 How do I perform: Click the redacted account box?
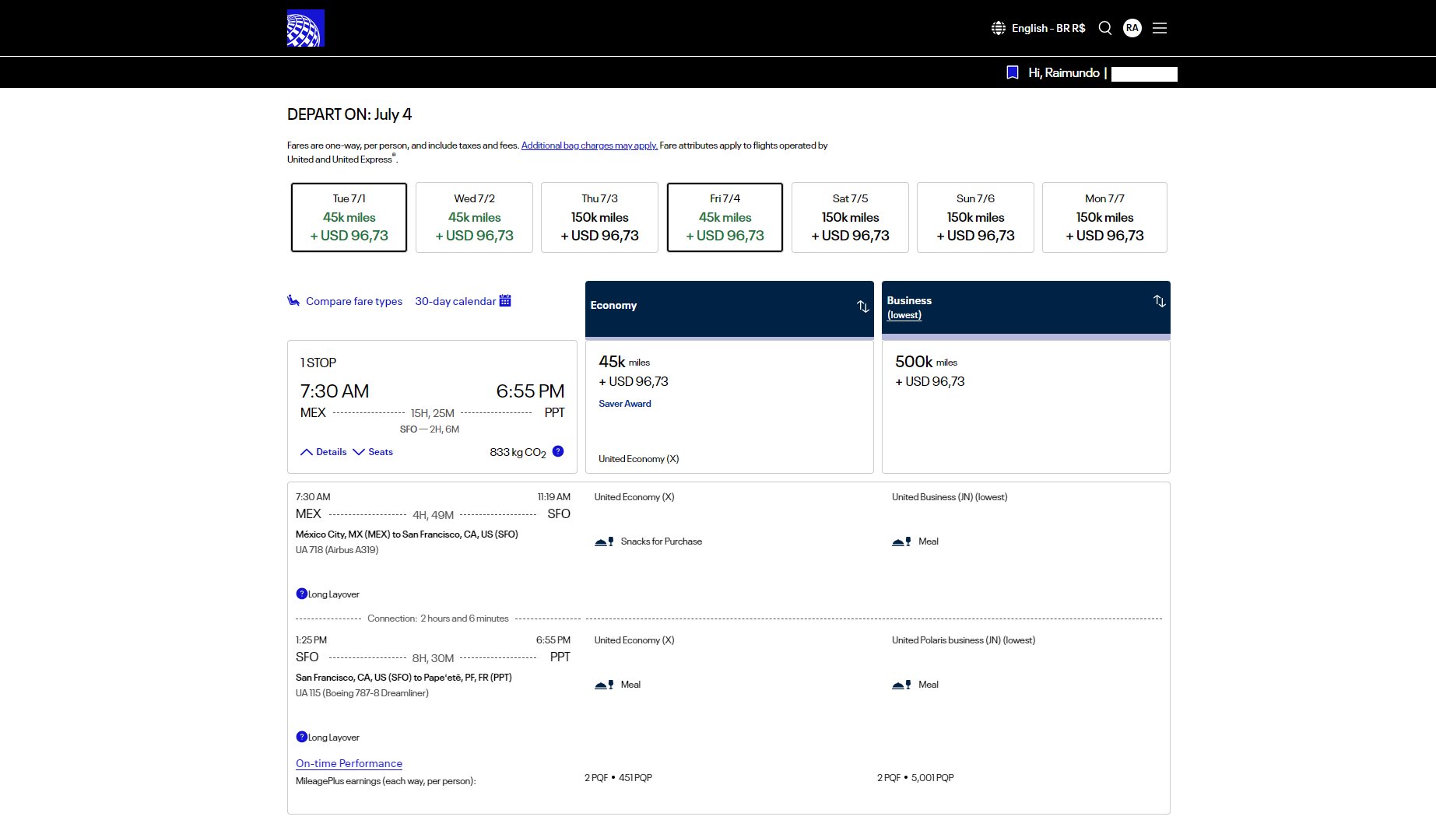pyautogui.click(x=1144, y=74)
